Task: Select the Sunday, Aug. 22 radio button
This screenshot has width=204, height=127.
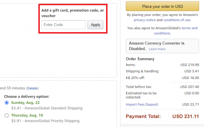Action: pyautogui.click(x=7, y=103)
